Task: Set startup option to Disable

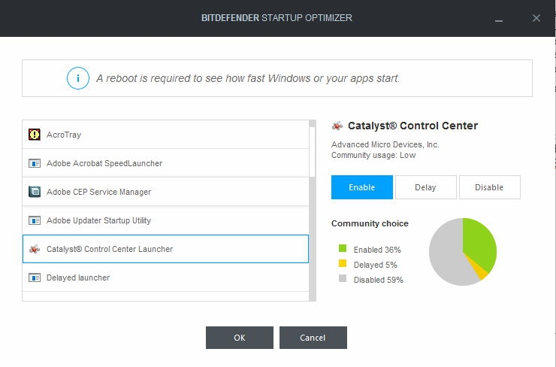Action: [x=489, y=187]
